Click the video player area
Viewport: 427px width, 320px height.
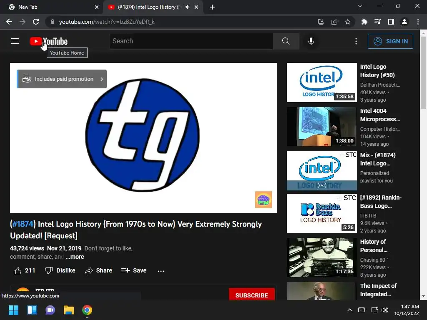(x=143, y=137)
